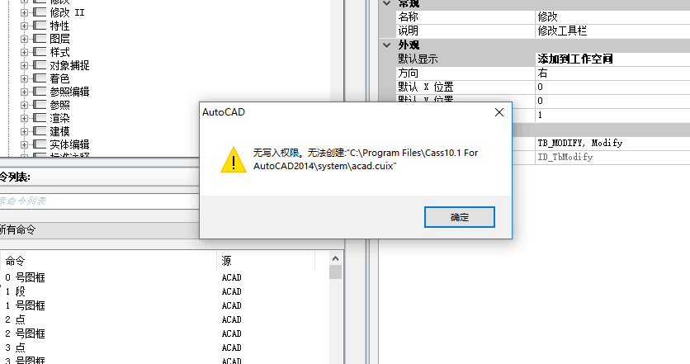Click the 确定 button in AutoCAD dialog
This screenshot has height=364, width=690.
click(x=460, y=217)
